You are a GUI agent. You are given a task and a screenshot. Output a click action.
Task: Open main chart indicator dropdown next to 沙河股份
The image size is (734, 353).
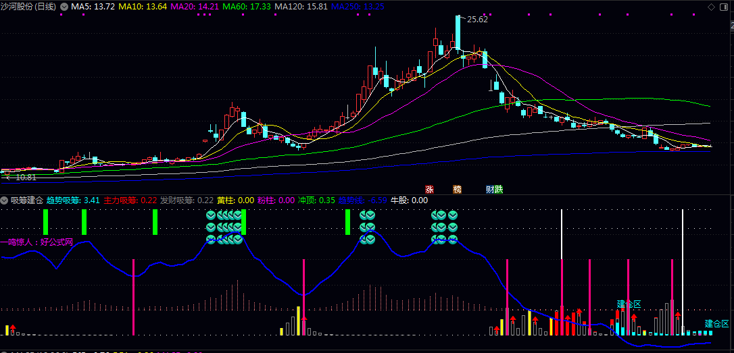coord(64,6)
